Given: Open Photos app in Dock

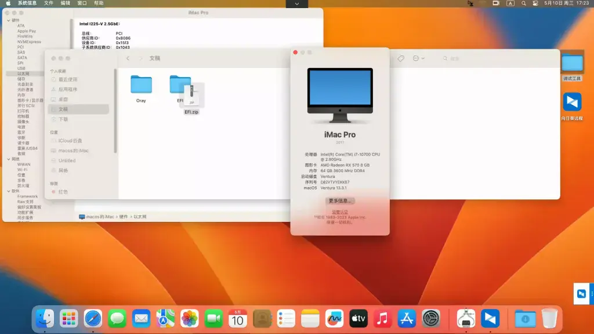Looking at the screenshot, I should (x=190, y=318).
